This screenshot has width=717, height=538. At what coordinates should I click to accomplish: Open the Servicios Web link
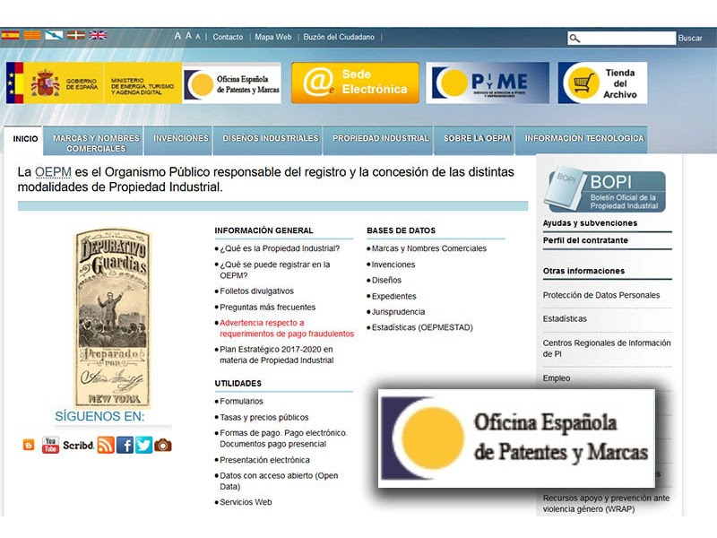tap(246, 502)
